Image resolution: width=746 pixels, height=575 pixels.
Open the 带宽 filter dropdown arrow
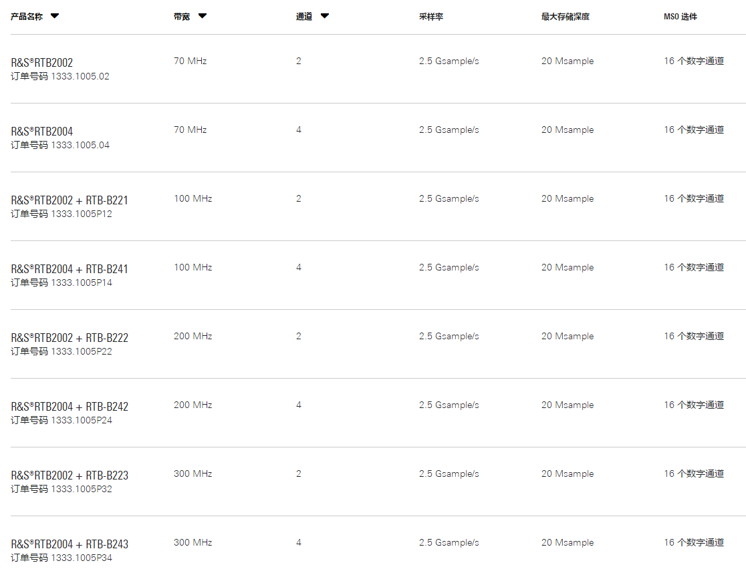point(202,16)
